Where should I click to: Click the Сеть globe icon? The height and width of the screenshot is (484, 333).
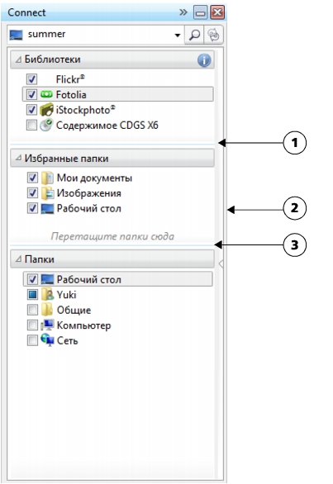pos(47,340)
